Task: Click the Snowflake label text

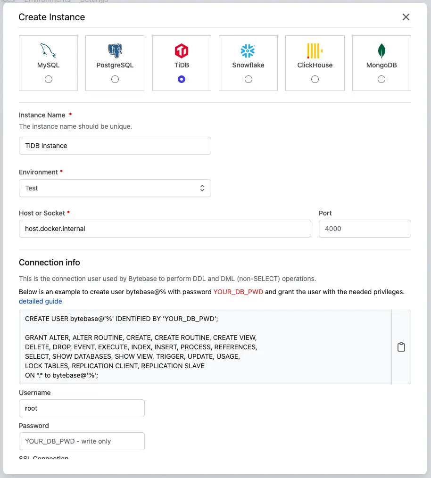Action: 249,65
